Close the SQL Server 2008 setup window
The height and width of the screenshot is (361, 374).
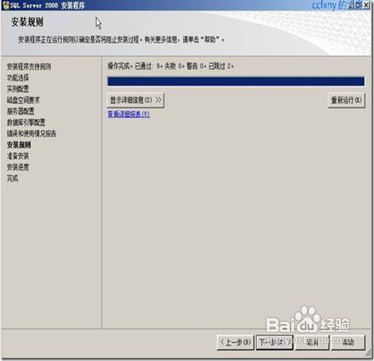366,5
